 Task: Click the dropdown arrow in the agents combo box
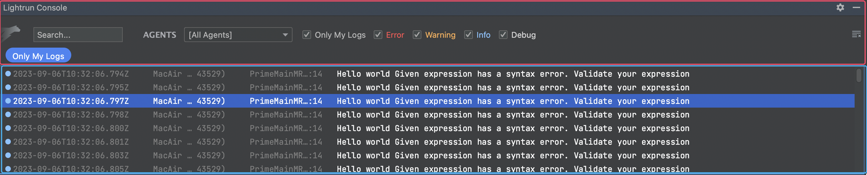pos(285,35)
